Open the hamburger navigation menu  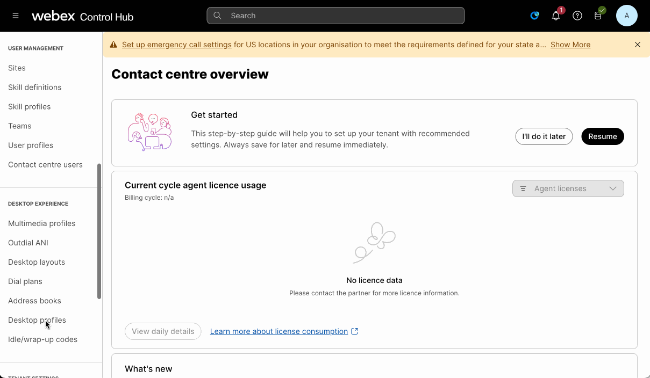(x=16, y=16)
